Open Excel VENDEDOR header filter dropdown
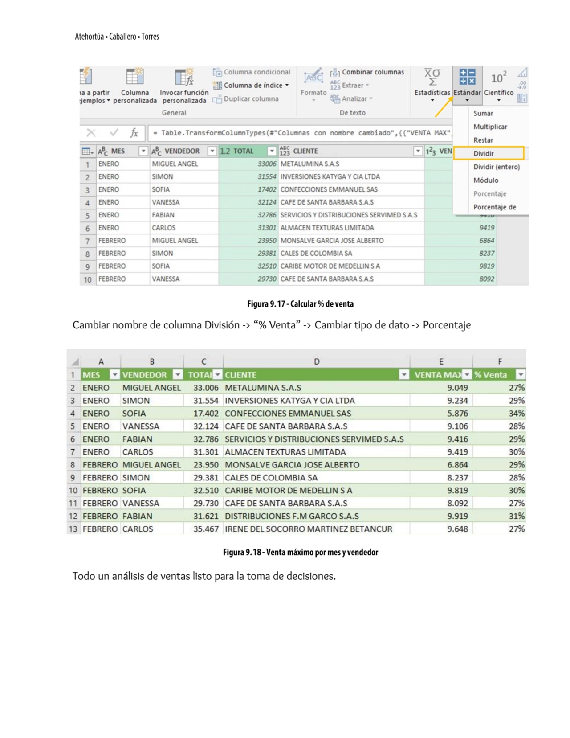This screenshot has height=738, width=570. tap(178, 375)
